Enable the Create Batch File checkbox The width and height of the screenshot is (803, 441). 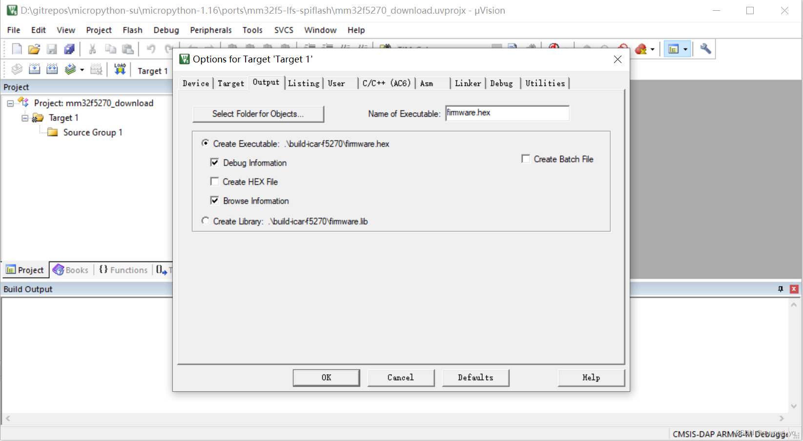(526, 159)
